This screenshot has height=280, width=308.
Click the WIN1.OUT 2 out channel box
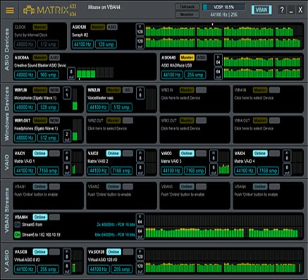click(67, 136)
